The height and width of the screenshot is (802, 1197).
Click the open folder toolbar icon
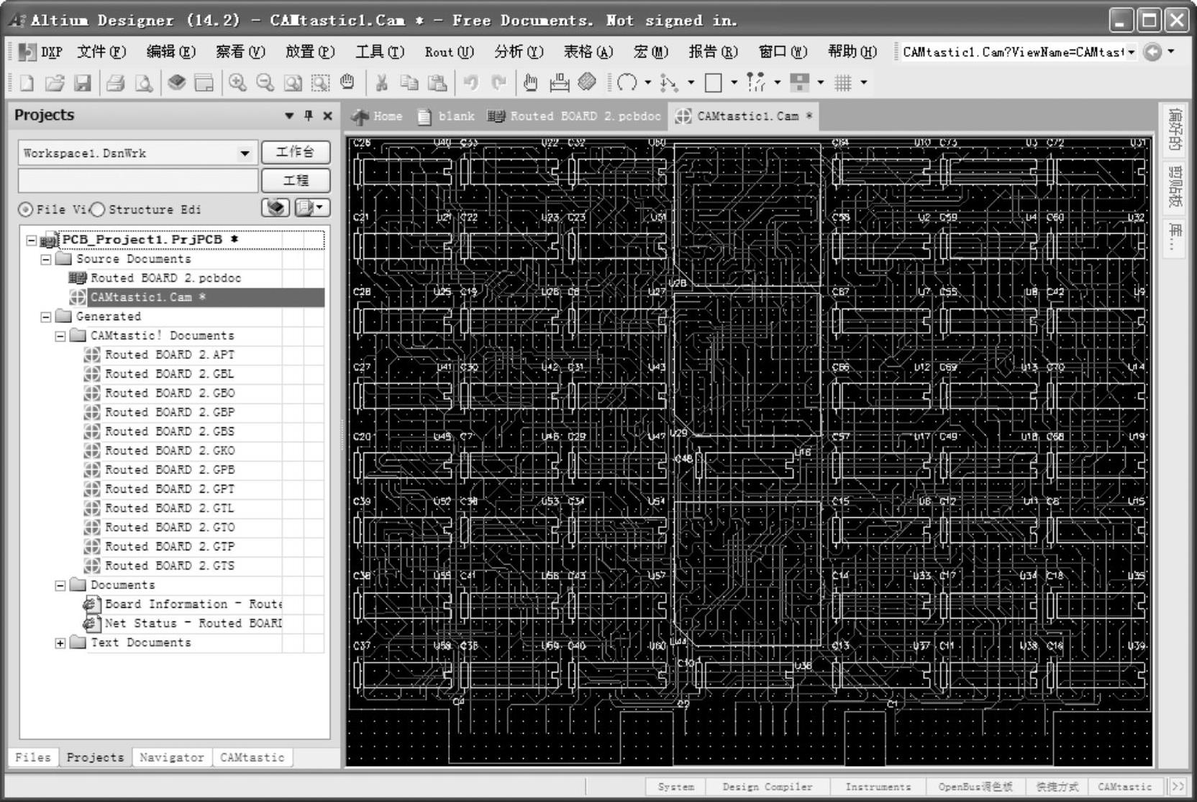pos(55,83)
